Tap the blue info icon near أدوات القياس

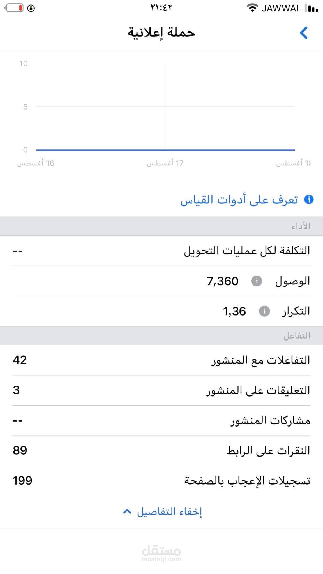(x=309, y=200)
